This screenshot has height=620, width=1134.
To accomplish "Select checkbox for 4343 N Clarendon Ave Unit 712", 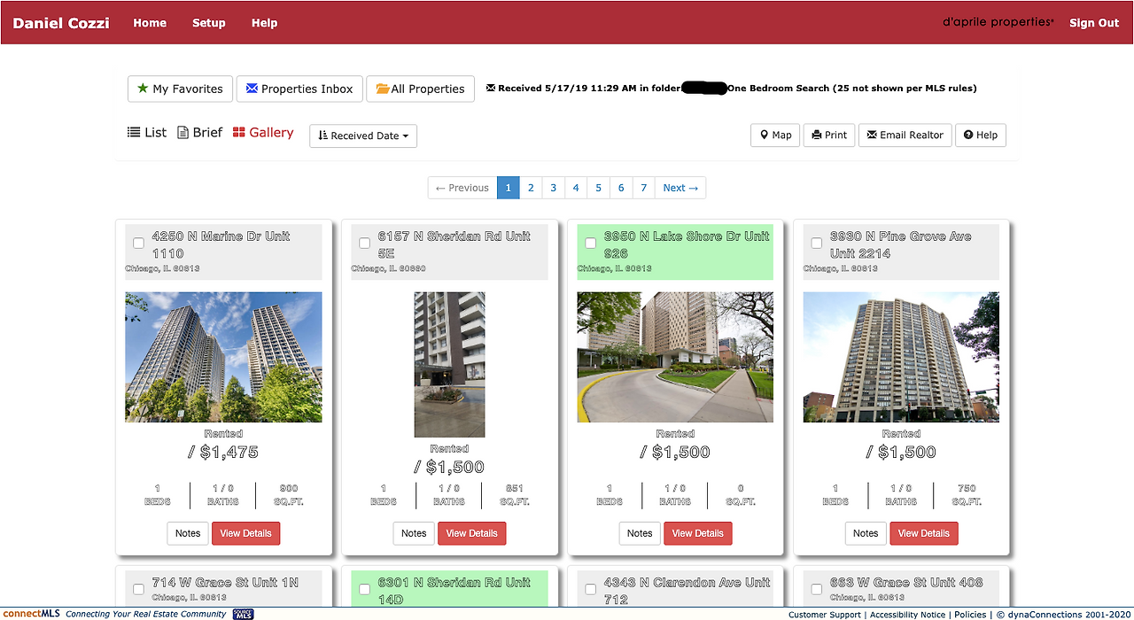I will click(590, 589).
